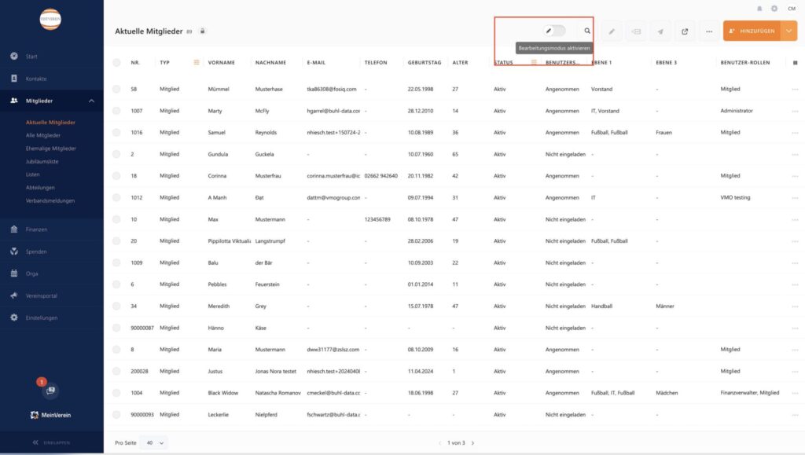This screenshot has width=805, height=455.
Task: Click the column layout icon in table header
Action: [795, 62]
